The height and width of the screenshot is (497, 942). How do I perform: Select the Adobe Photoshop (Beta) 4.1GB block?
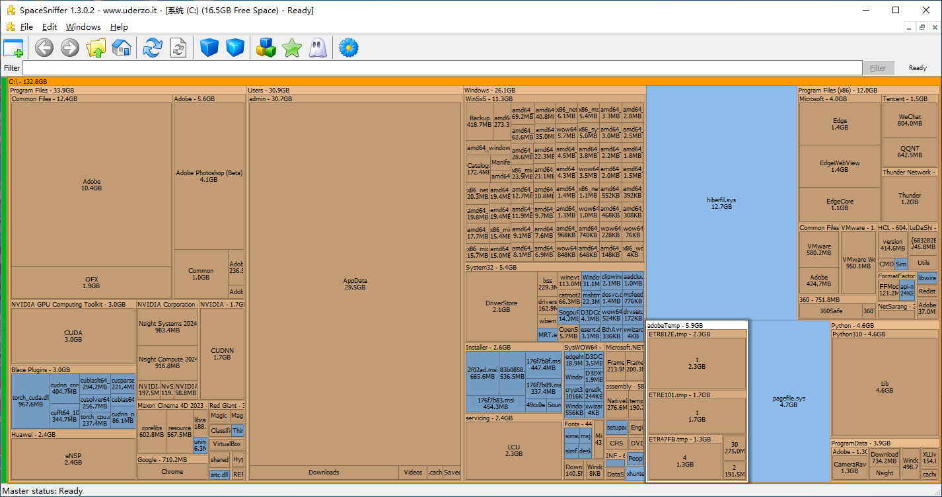(x=209, y=176)
